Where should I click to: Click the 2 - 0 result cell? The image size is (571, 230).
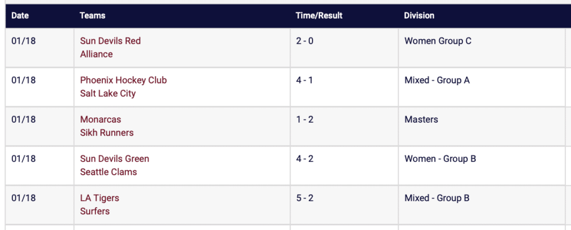tap(304, 41)
